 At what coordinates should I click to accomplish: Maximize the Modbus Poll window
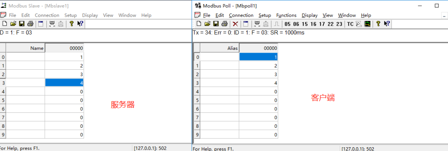[x=436, y=5]
